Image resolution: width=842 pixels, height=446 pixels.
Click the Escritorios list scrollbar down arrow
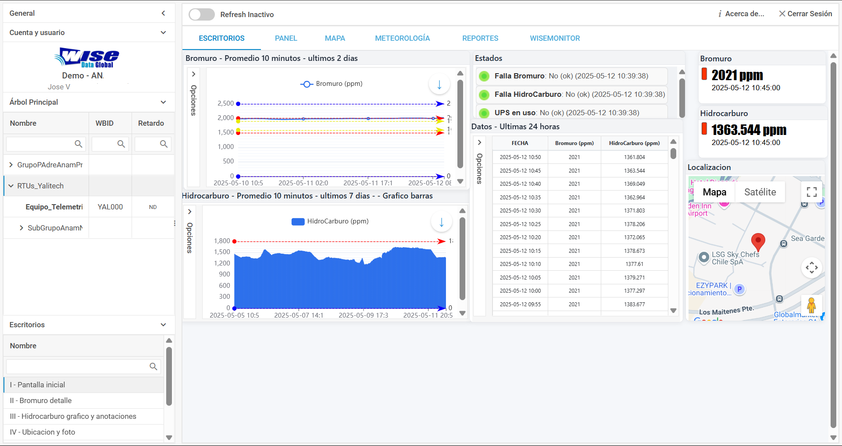tap(169, 438)
